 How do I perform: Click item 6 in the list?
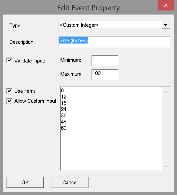pyautogui.click(x=62, y=90)
